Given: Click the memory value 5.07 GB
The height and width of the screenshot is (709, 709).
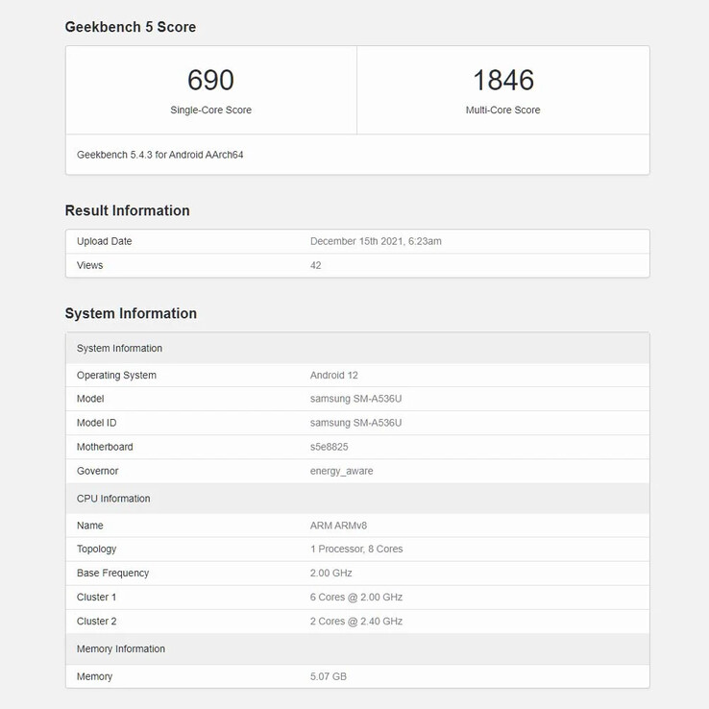Looking at the screenshot, I should 329,676.
